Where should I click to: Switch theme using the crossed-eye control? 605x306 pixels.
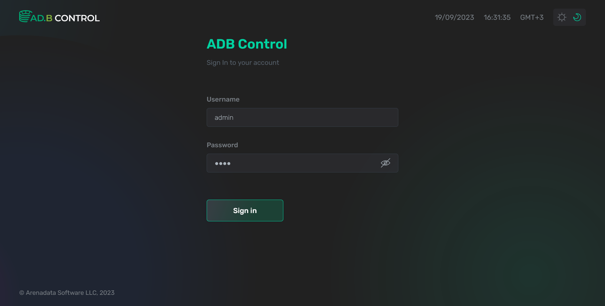click(385, 163)
